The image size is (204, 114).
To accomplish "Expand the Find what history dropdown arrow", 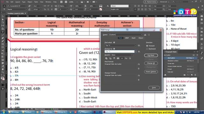I will (x=135, y=46).
